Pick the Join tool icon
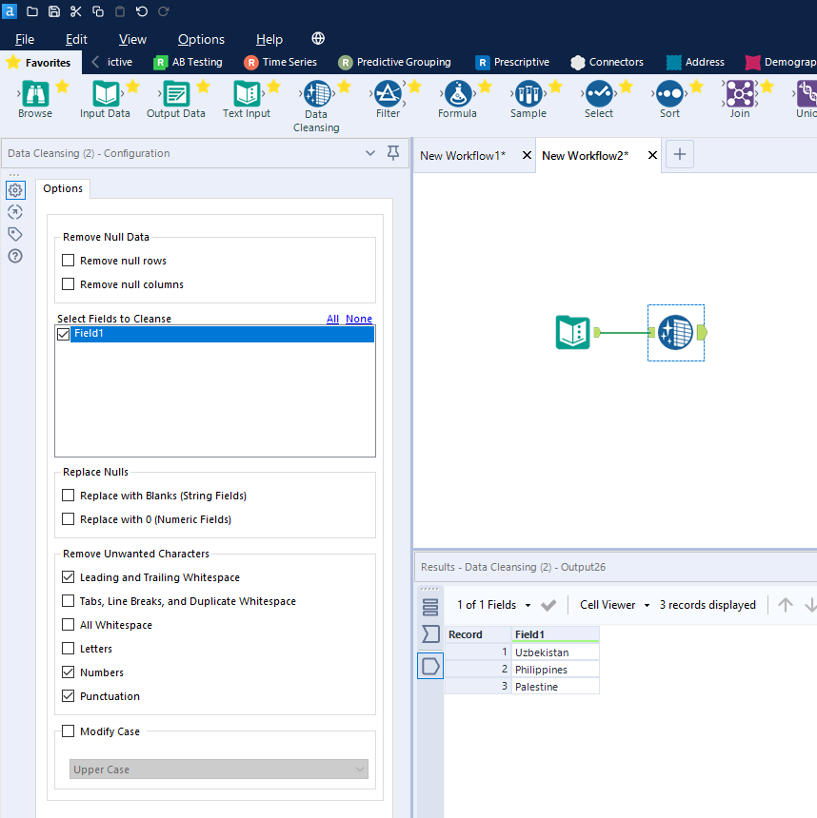The height and width of the screenshot is (818, 817). coord(739,94)
